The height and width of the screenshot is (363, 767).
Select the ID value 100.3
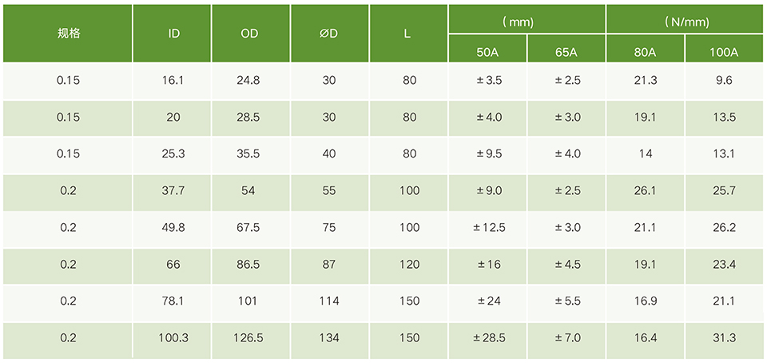click(x=173, y=338)
